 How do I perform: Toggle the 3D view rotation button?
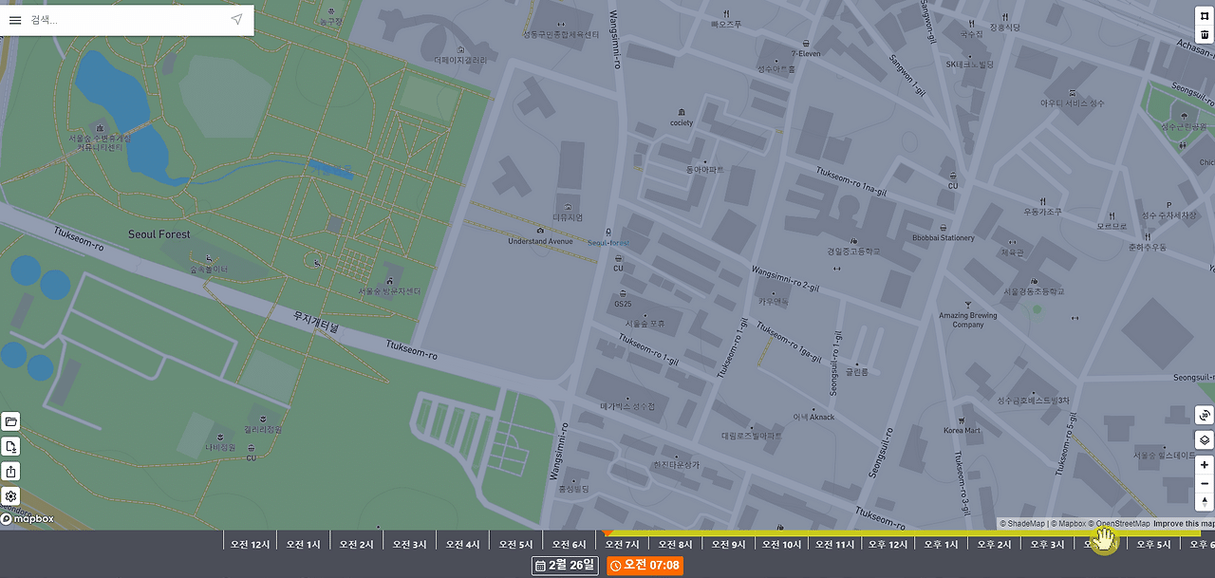[x=1205, y=416]
